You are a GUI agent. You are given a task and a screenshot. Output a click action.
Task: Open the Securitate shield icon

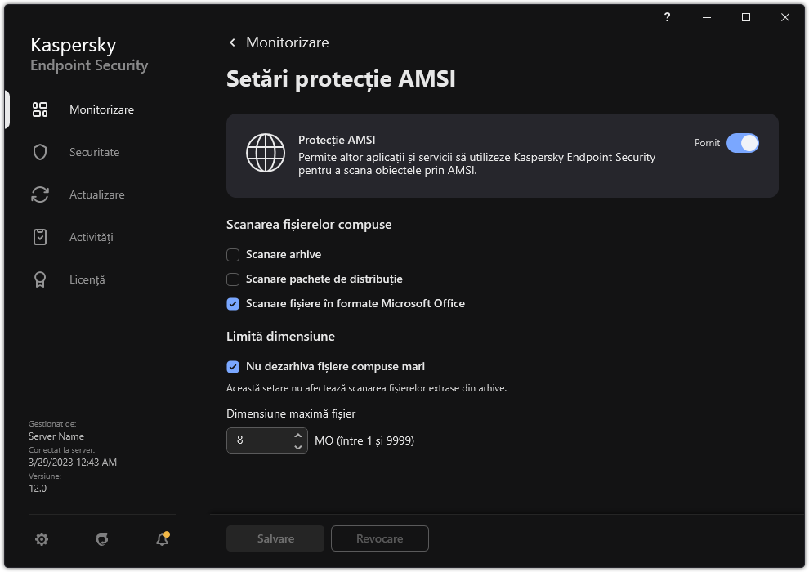pyautogui.click(x=40, y=152)
